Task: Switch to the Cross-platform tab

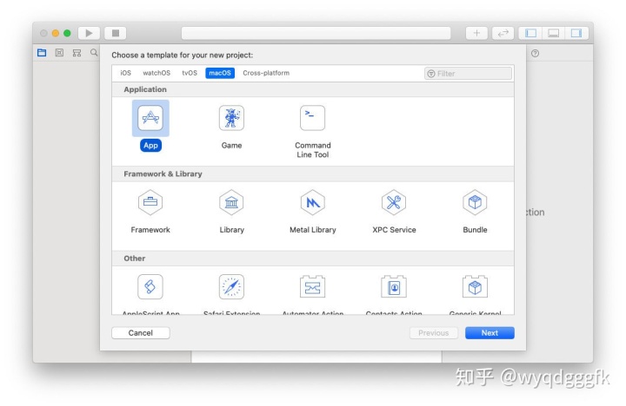Action: coord(266,73)
